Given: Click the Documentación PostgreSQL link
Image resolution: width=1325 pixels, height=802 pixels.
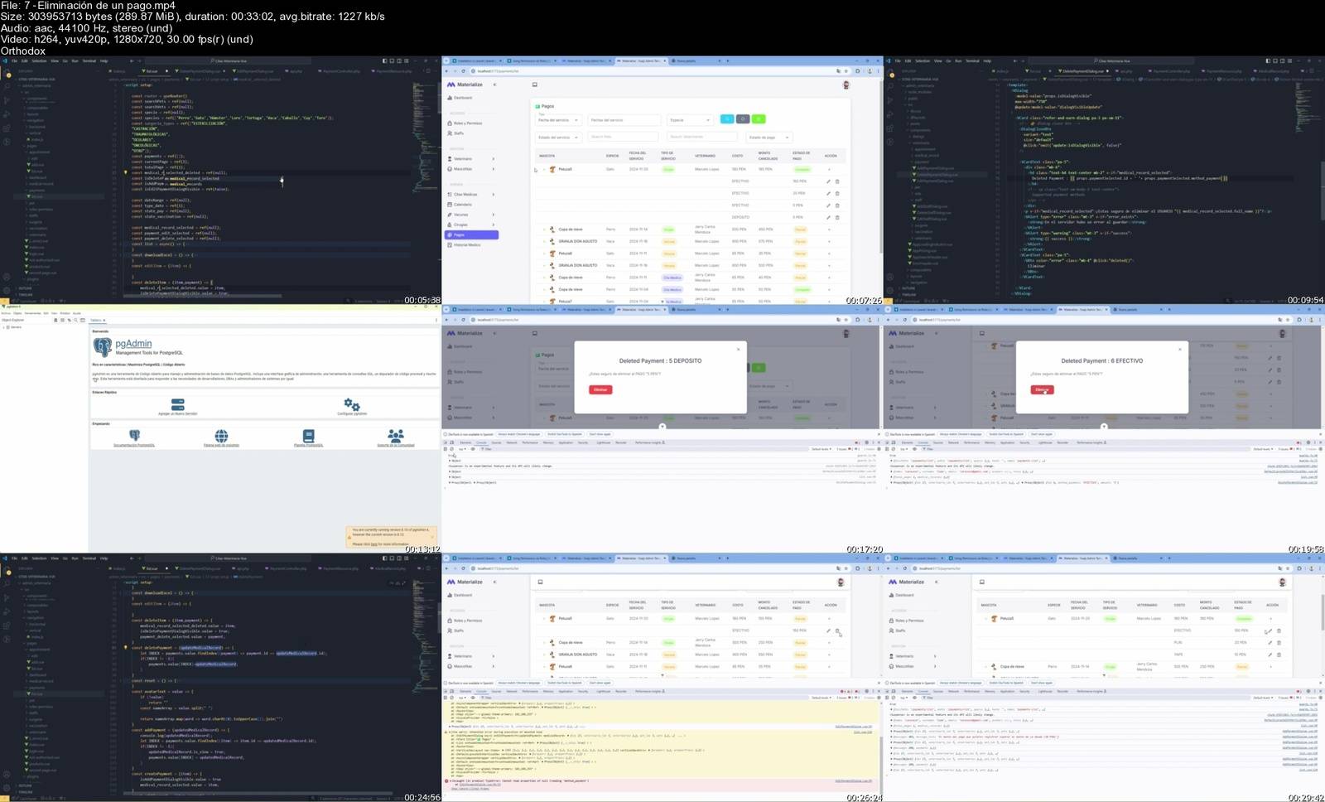Looking at the screenshot, I should [134, 445].
